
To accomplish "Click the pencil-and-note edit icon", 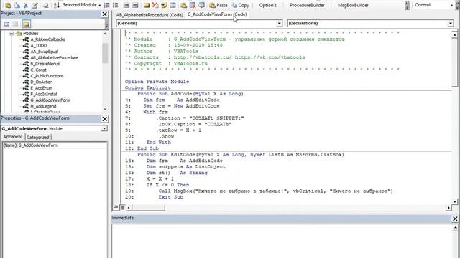I will tap(34, 5).
